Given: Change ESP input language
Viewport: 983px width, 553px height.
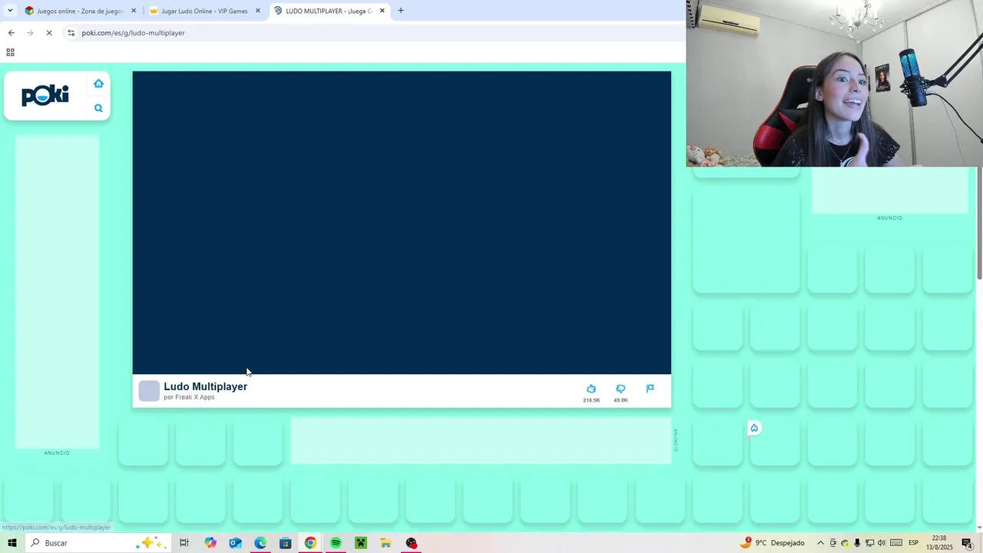Looking at the screenshot, I should coord(914,543).
